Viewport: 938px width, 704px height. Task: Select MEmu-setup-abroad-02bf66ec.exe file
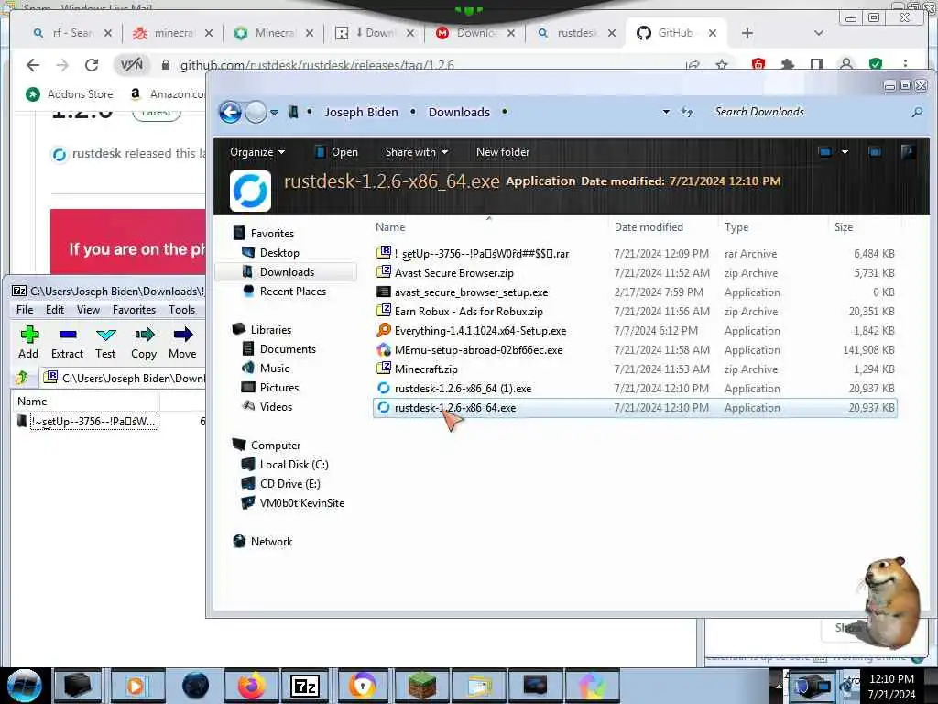coord(635,349)
